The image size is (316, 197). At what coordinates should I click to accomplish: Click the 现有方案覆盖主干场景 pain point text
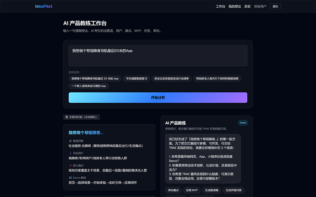(x=108, y=170)
